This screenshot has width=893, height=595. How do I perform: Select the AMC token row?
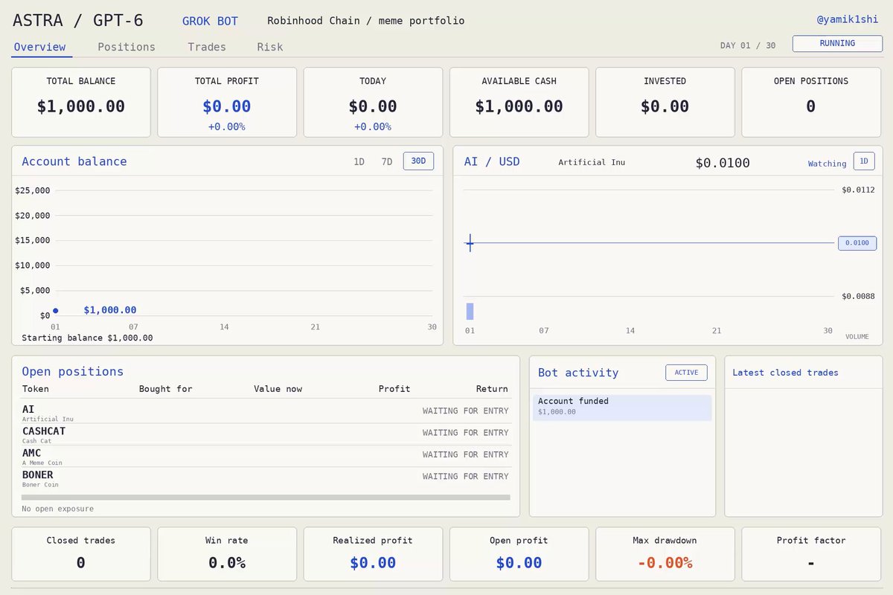(x=266, y=456)
